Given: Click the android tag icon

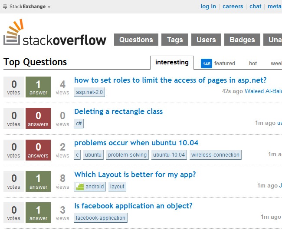Looking at the screenshot, I should tap(80, 187).
